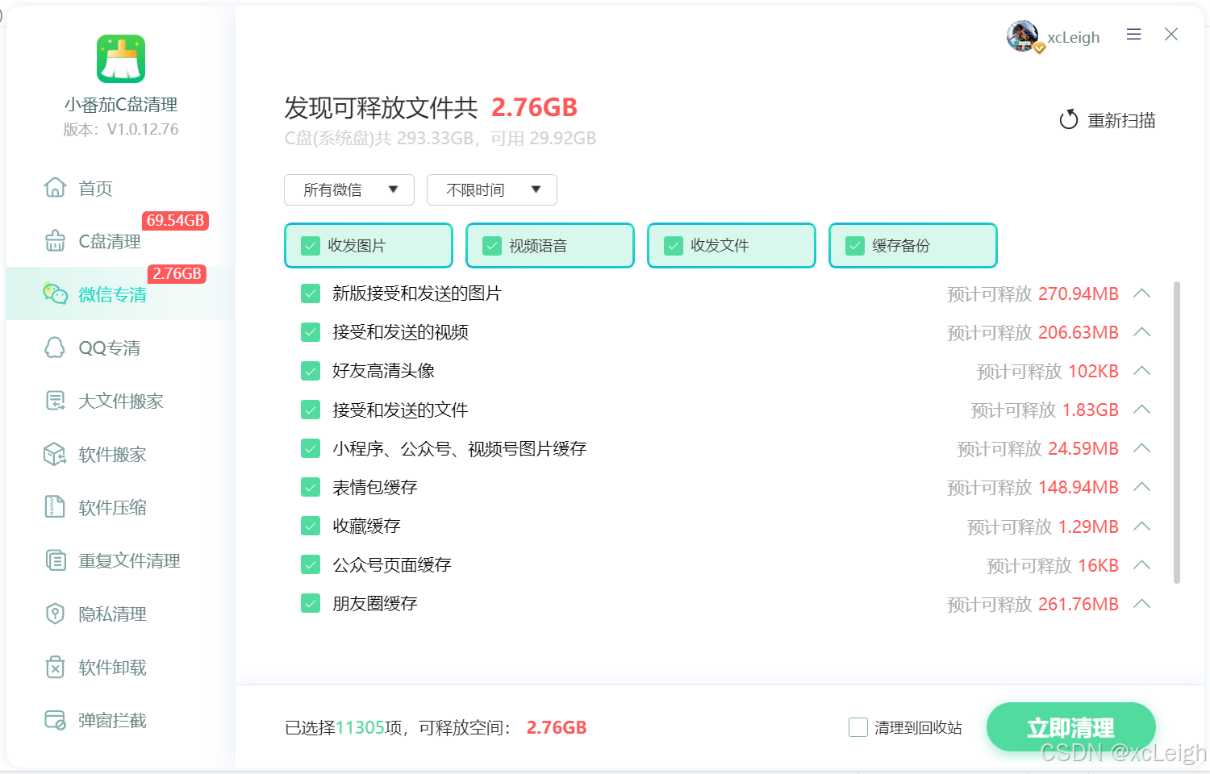This screenshot has height=774, width=1210.
Task: Uncheck 接受和发送的文件 checkbox
Action: [311, 410]
